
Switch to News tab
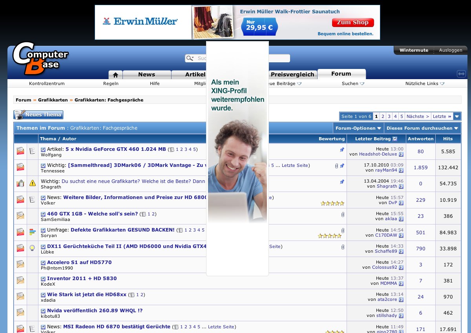146,74
